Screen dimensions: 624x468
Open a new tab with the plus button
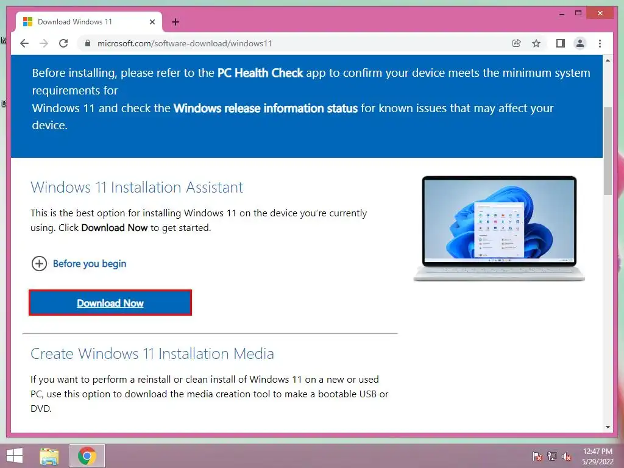(175, 22)
